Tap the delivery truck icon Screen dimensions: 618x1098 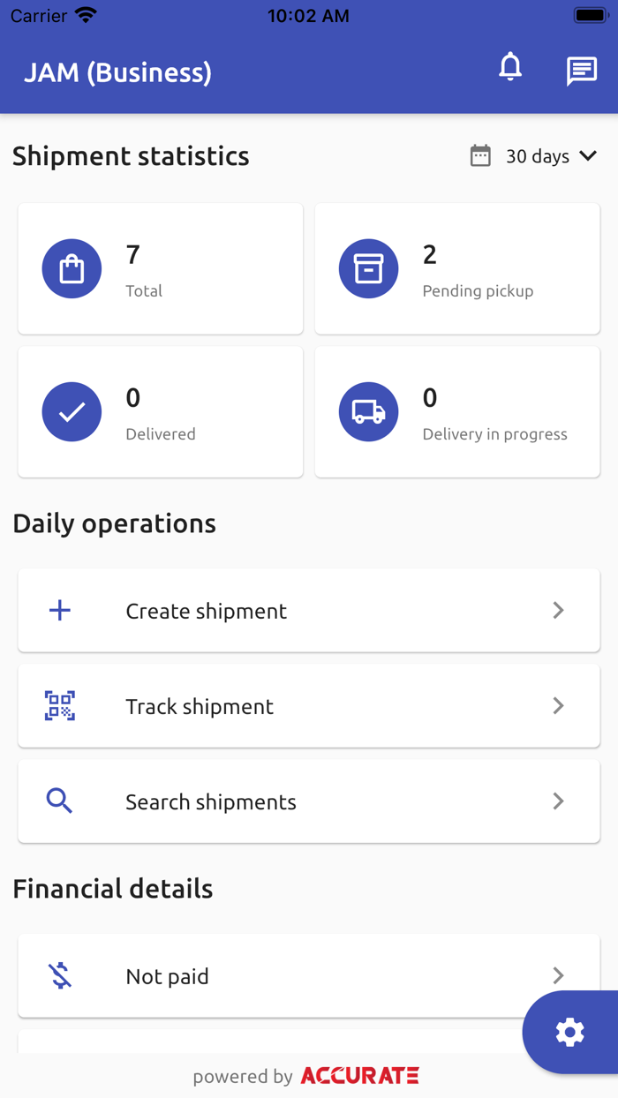(x=368, y=412)
